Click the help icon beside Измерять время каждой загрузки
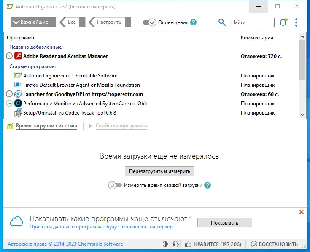The height and width of the screenshot is (252, 310). (208, 185)
